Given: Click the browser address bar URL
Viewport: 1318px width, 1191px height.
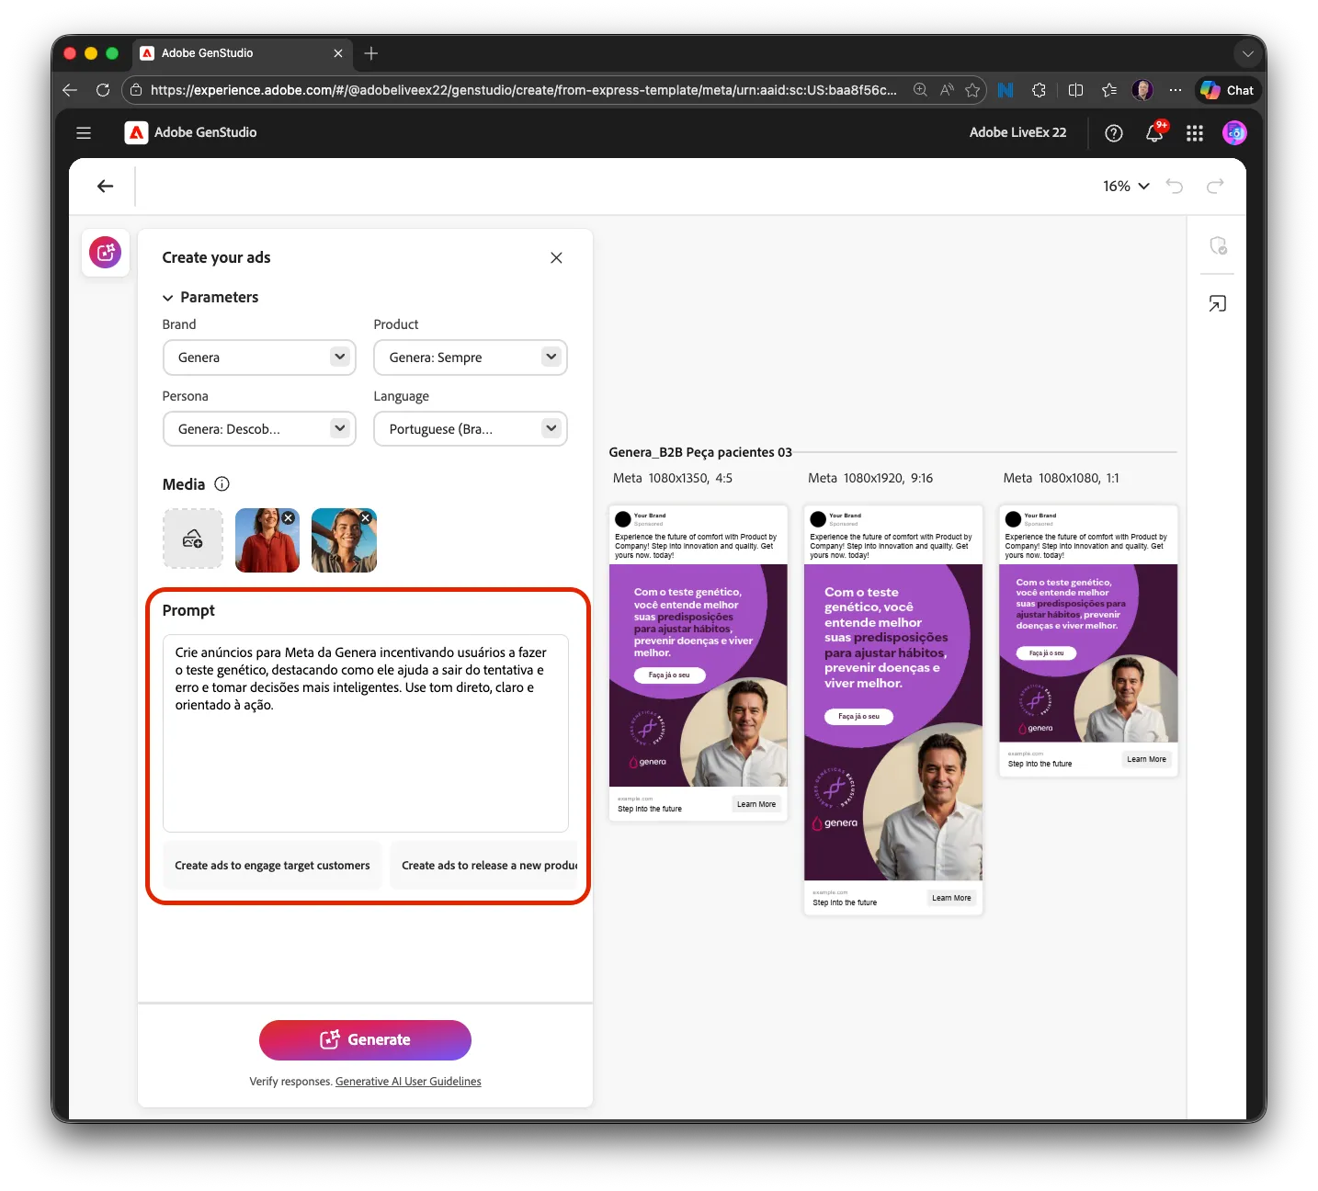Looking at the screenshot, I should point(524,90).
